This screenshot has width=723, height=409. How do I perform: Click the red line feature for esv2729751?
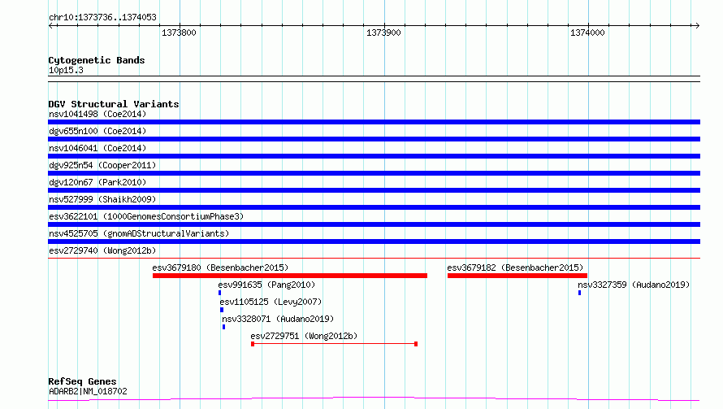(x=335, y=344)
